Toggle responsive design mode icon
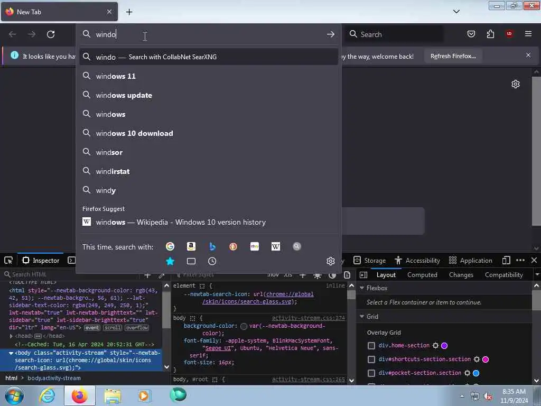The width and height of the screenshot is (541, 406). tap(506, 260)
